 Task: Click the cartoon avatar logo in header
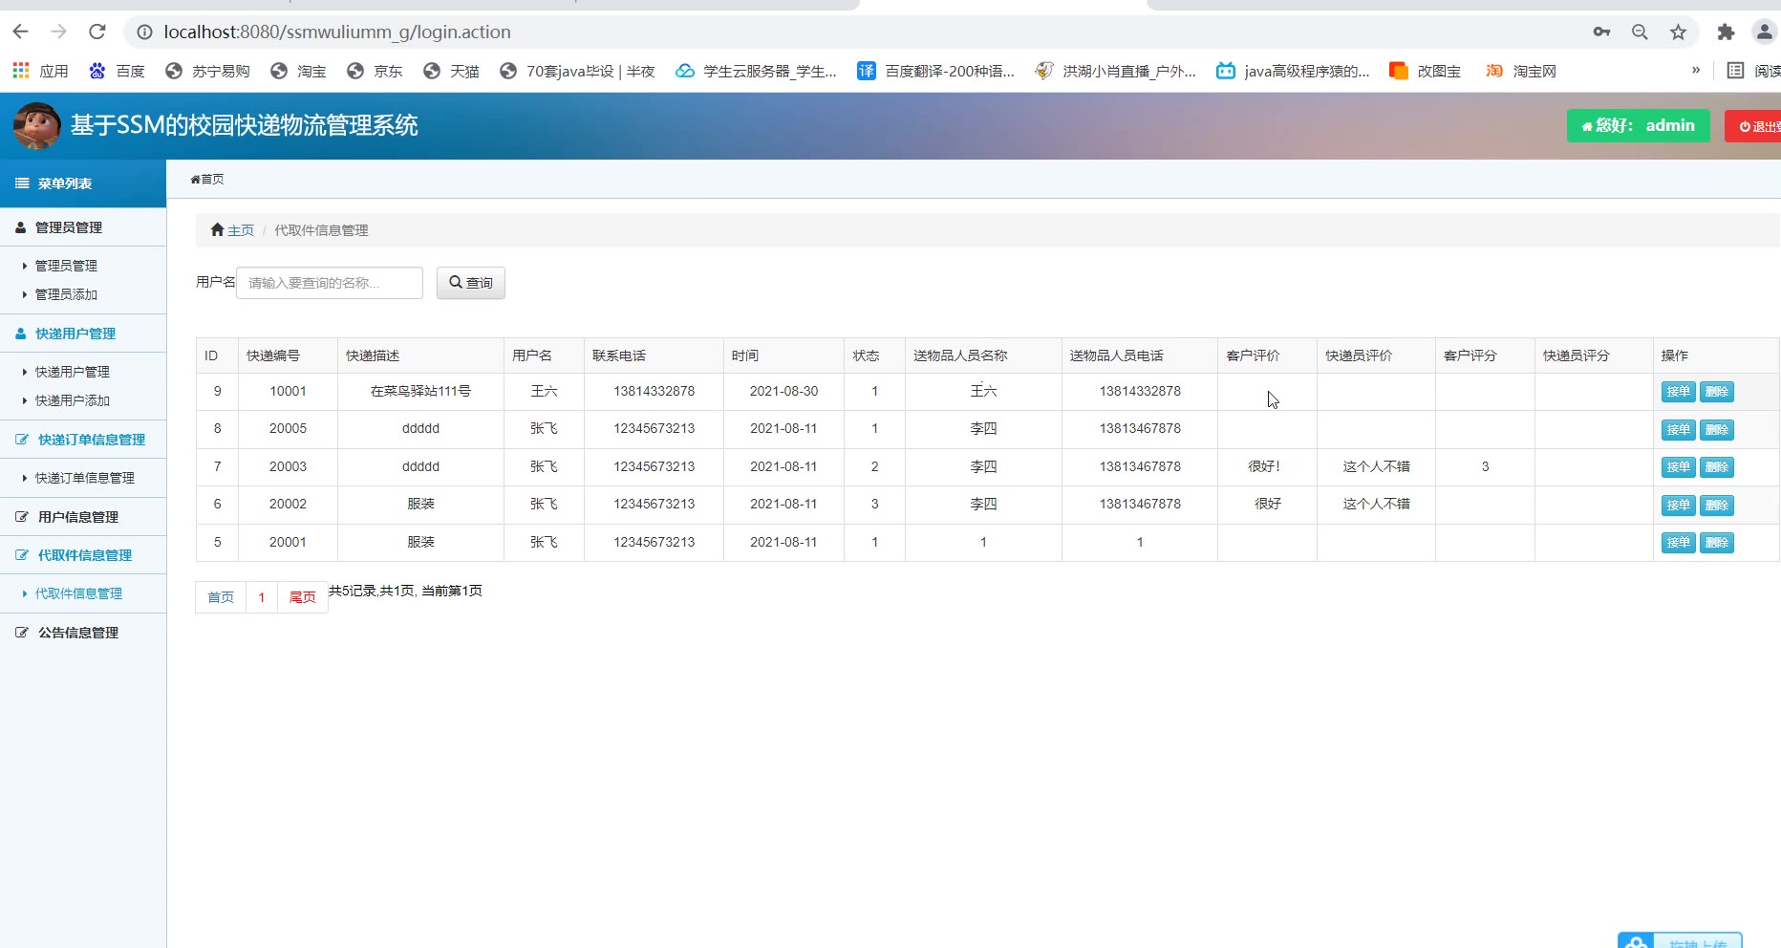tap(37, 125)
